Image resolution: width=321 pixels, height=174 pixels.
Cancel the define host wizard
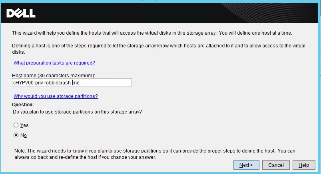[276, 165]
